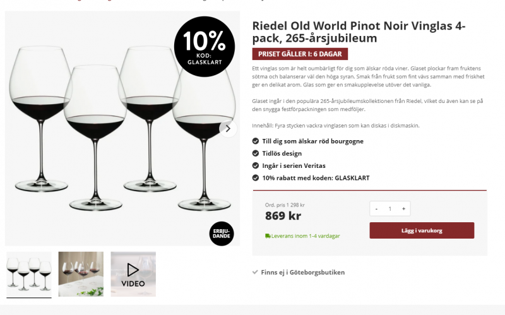This screenshot has width=505, height=315.
Task: Play the product video thumbnail
Action: coord(133,274)
